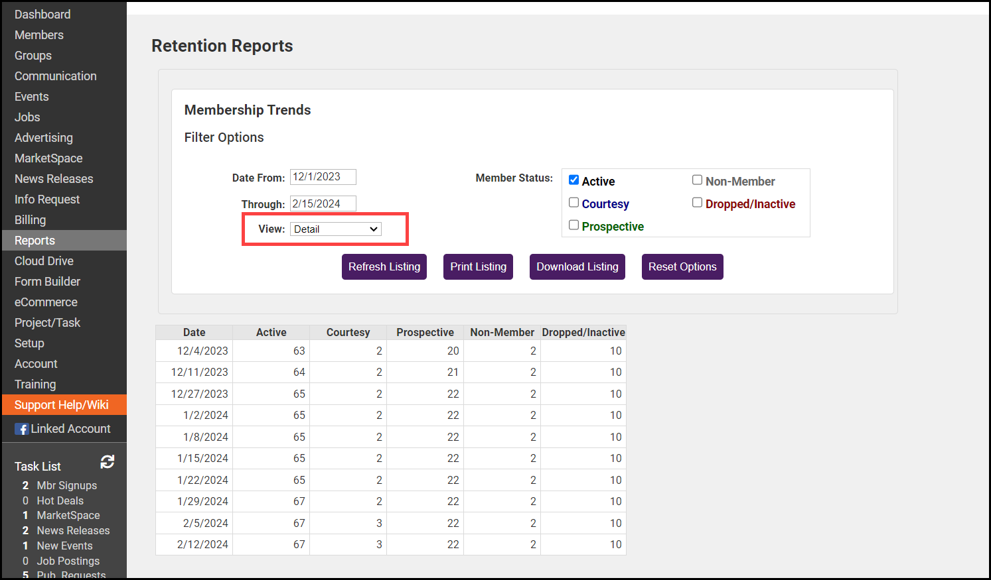
Task: Enable the Courtesy status checkbox
Action: point(574,203)
